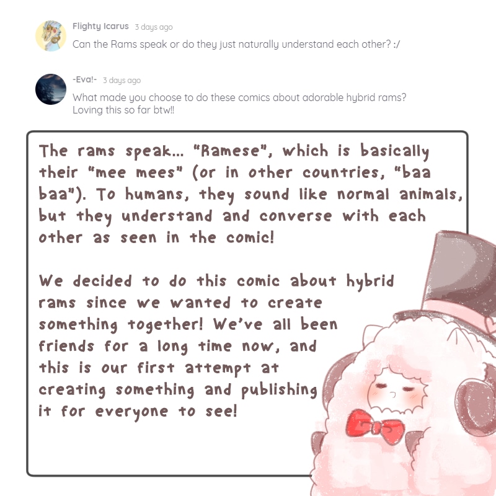The height and width of the screenshot is (496, 496).
Task: Click the ram's sleepy face
Action: 397,391
